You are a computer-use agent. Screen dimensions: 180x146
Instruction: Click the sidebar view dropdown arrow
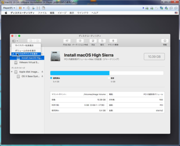(17, 41)
